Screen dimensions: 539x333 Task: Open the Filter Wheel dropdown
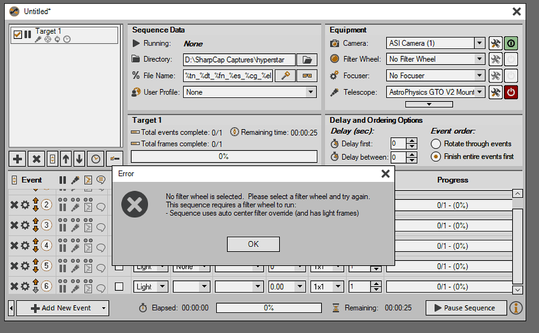point(480,59)
